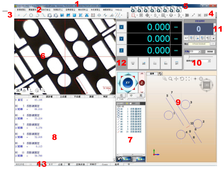Select the sphere measurement tool
Image resolution: width=224 pixels, height=169 pixels.
coord(74,15)
